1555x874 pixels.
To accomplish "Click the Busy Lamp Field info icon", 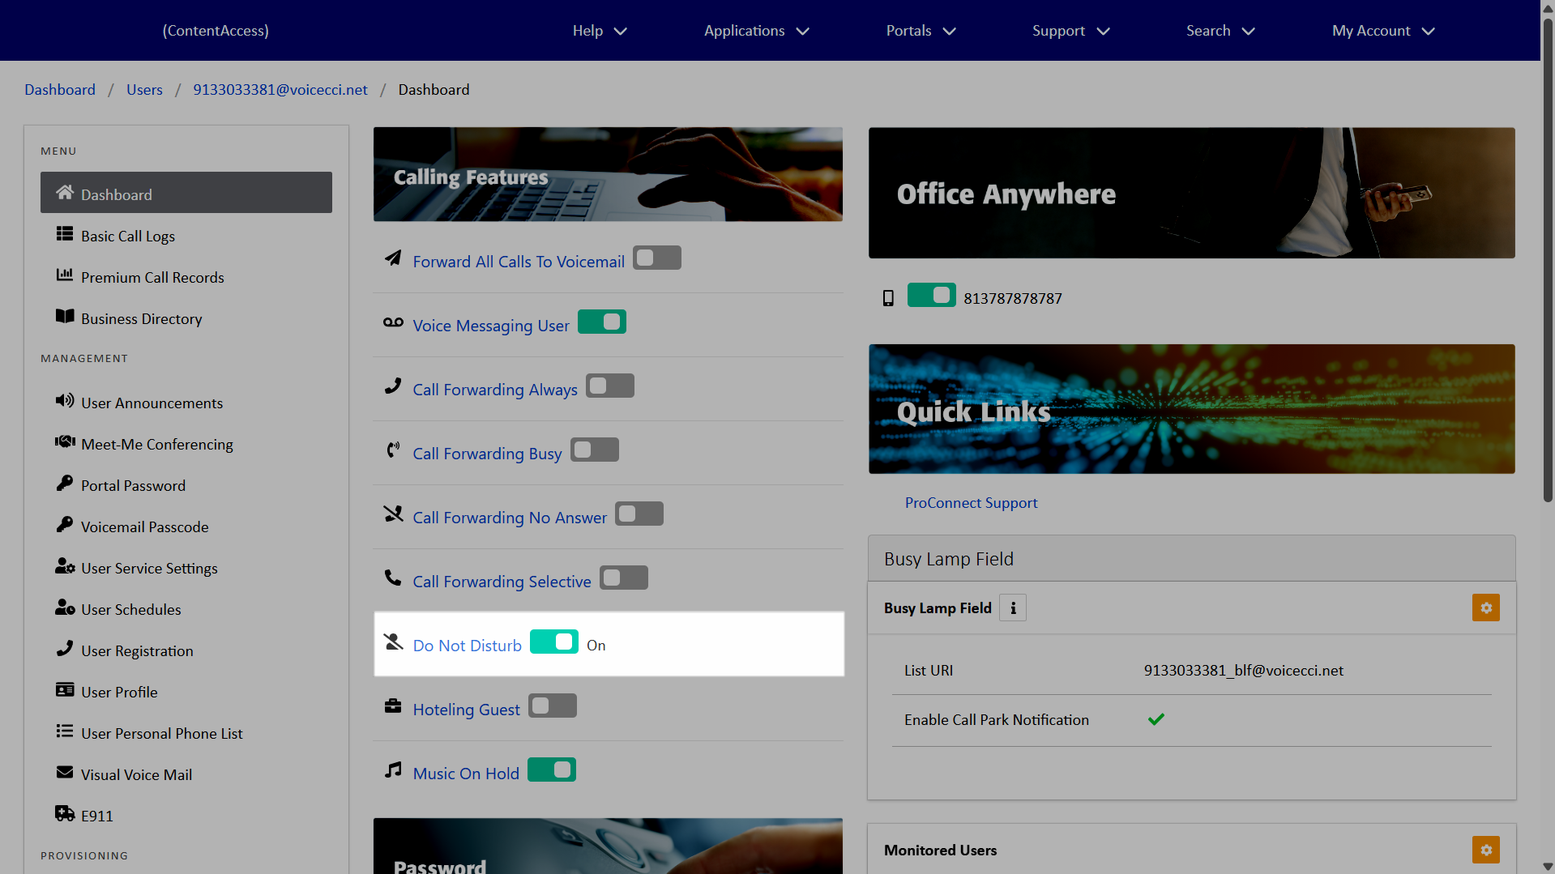I will click(x=1012, y=608).
